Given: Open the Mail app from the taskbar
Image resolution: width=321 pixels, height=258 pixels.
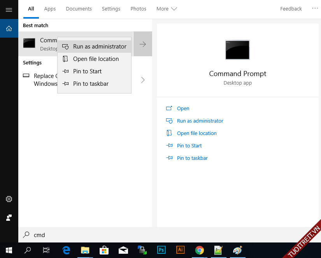Looking at the screenshot, I should tap(123, 250).
